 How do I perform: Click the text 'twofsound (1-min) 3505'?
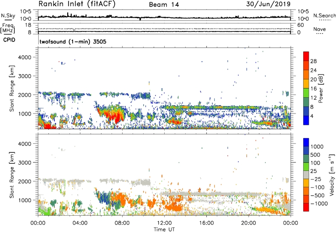[x=73, y=41]
